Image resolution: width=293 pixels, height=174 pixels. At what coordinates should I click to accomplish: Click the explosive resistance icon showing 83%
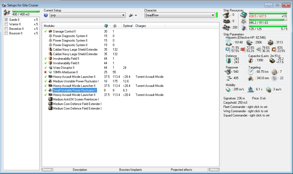coord(274,49)
